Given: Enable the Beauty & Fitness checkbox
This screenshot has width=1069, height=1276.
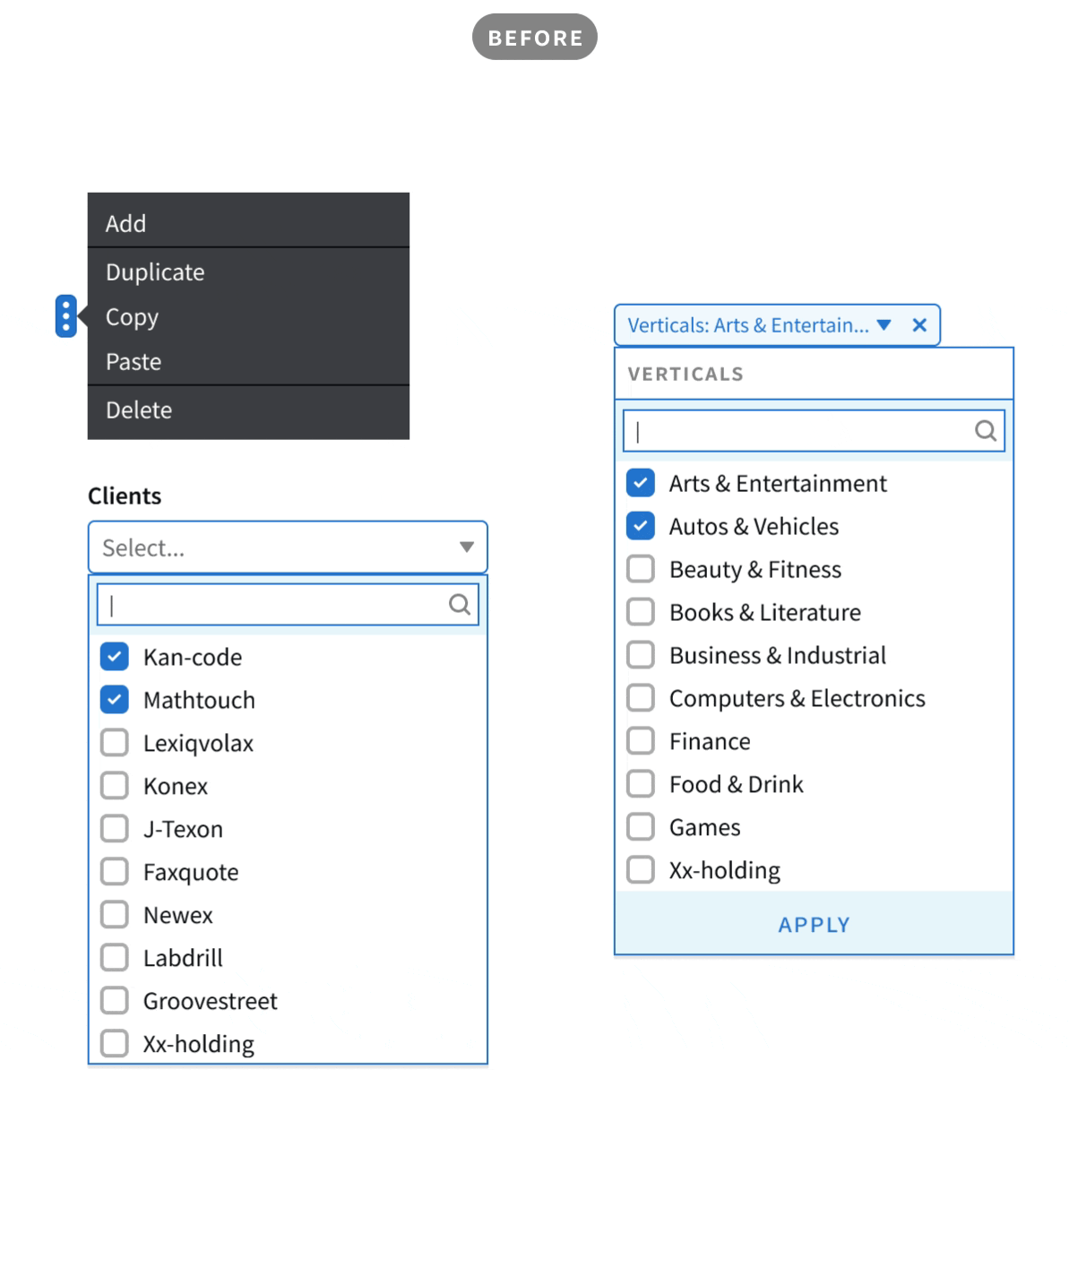Looking at the screenshot, I should 641,569.
